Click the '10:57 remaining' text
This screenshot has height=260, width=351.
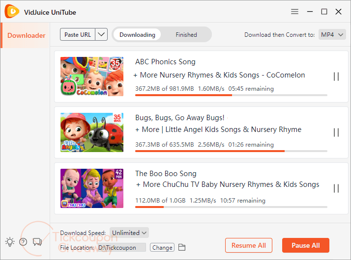click(243, 200)
